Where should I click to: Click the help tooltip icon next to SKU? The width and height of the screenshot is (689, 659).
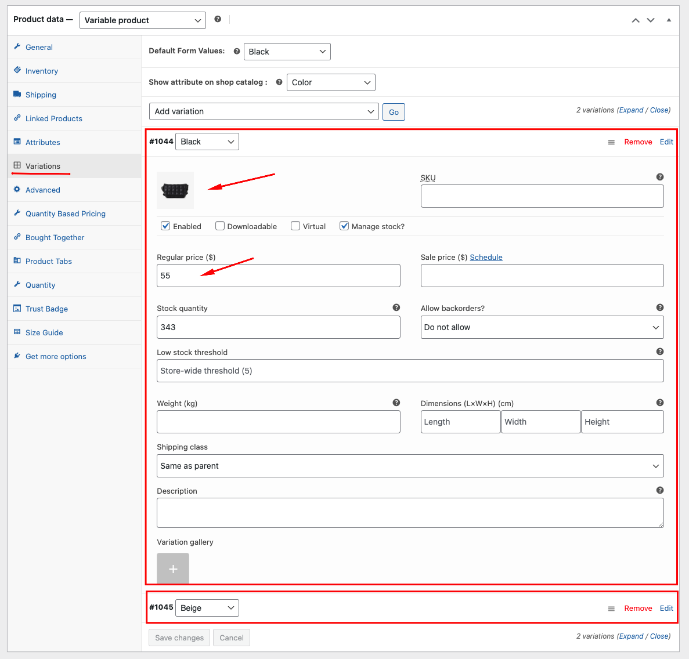pyautogui.click(x=659, y=177)
